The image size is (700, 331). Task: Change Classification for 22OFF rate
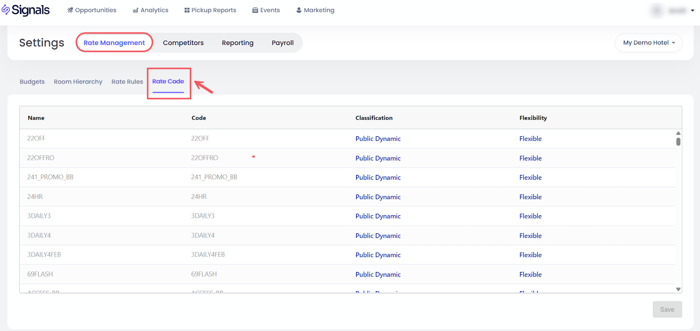(x=378, y=139)
